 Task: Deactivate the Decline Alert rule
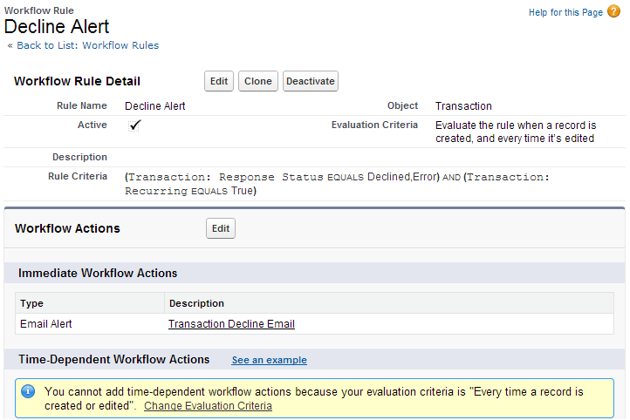pyautogui.click(x=310, y=81)
